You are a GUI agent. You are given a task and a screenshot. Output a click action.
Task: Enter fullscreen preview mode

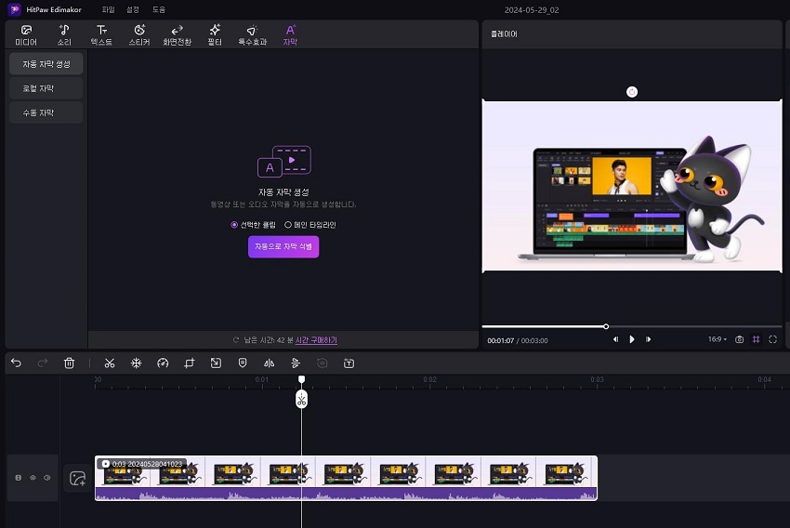tap(772, 340)
